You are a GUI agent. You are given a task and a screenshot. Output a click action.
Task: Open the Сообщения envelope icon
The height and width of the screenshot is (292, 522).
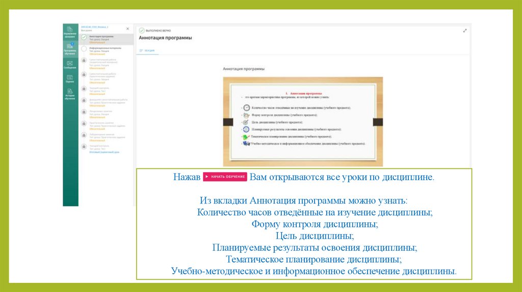pos(70,63)
